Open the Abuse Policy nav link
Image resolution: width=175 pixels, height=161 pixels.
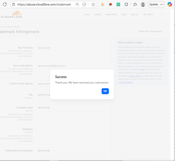tap(111, 14)
